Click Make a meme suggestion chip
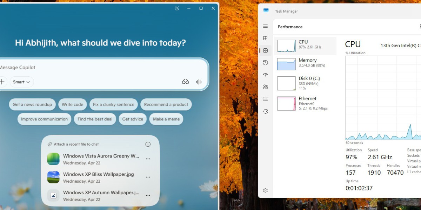This screenshot has height=210, width=421. coord(166,119)
